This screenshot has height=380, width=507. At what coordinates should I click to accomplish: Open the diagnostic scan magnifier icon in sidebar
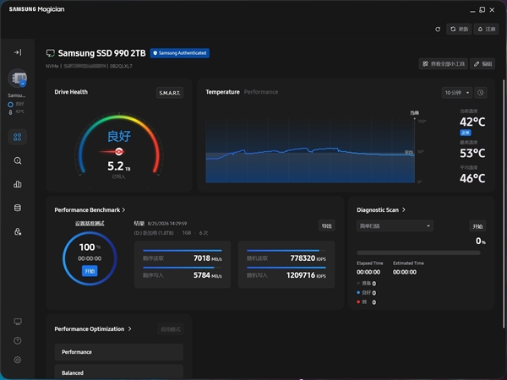[x=18, y=160]
